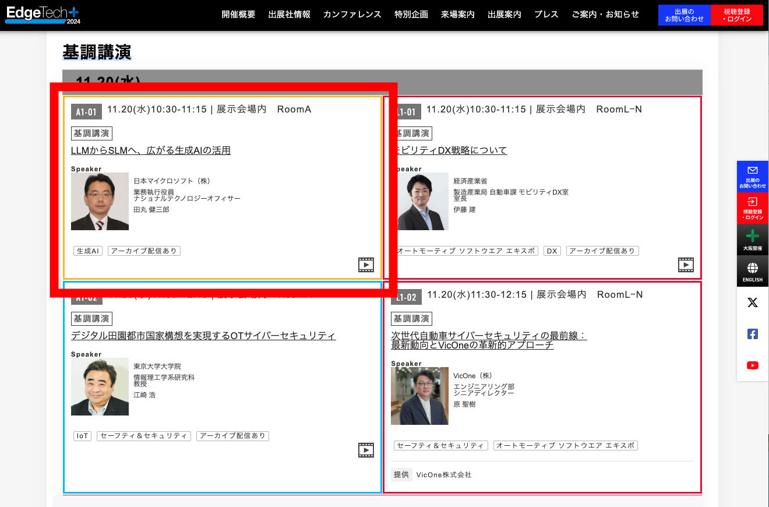The height and width of the screenshot is (507, 769).
Task: Click the 生成AI tag
Action: (x=88, y=251)
